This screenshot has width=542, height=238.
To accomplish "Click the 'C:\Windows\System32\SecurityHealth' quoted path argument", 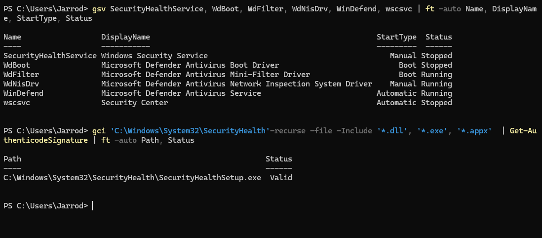I will (190, 131).
